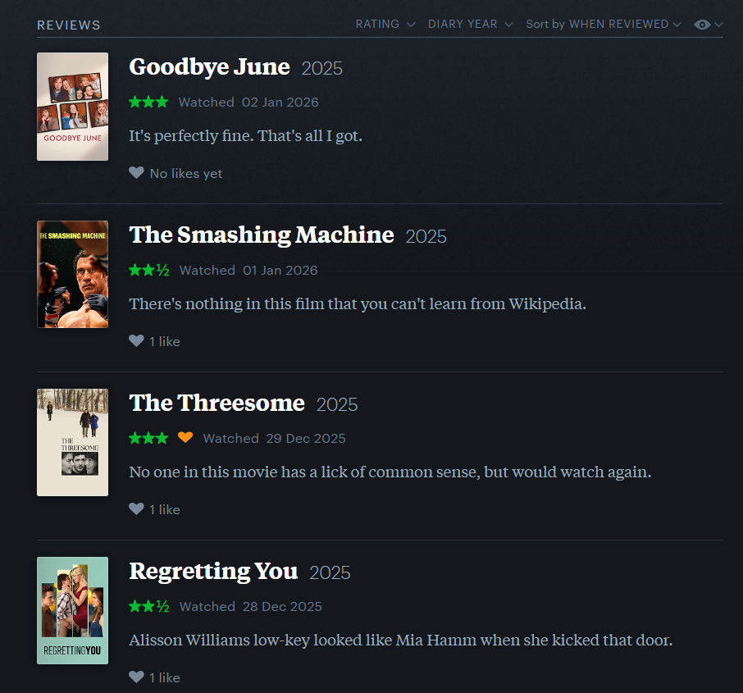Like the Goodbye June review heart
Image resolution: width=743 pixels, height=693 pixels.
(x=136, y=173)
